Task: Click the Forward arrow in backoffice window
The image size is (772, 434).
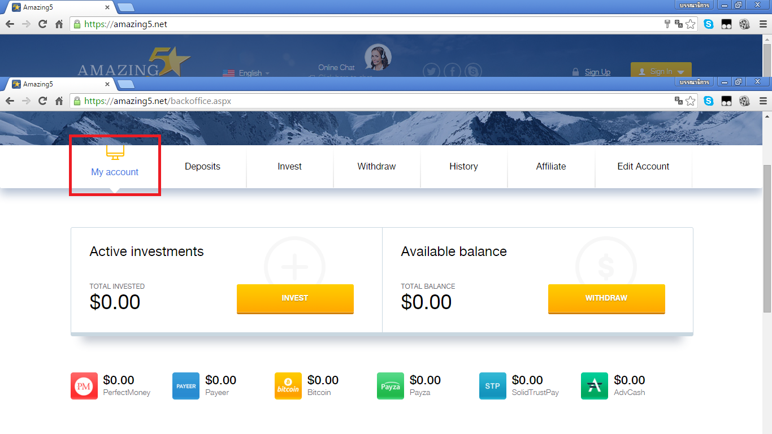Action: click(26, 101)
